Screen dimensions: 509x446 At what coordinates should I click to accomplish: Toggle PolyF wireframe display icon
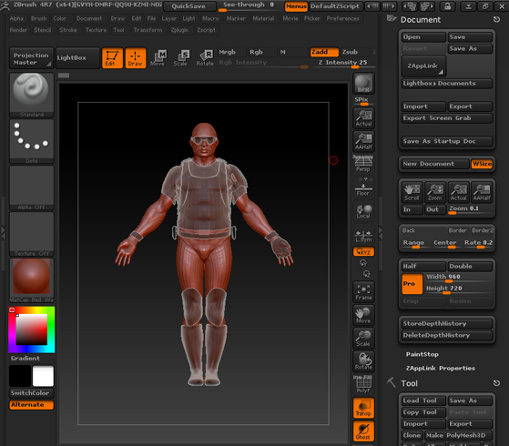363,384
